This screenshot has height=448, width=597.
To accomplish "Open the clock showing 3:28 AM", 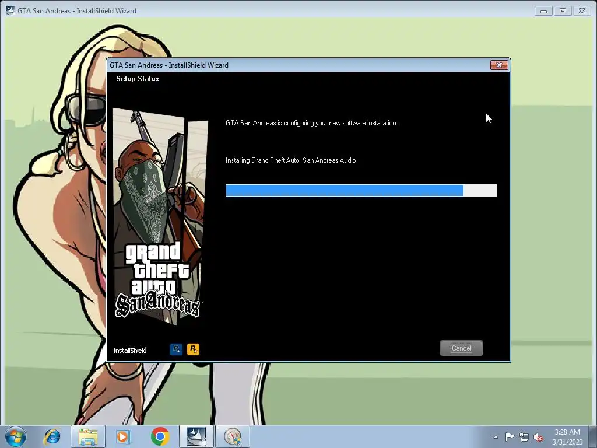I will pos(567,436).
